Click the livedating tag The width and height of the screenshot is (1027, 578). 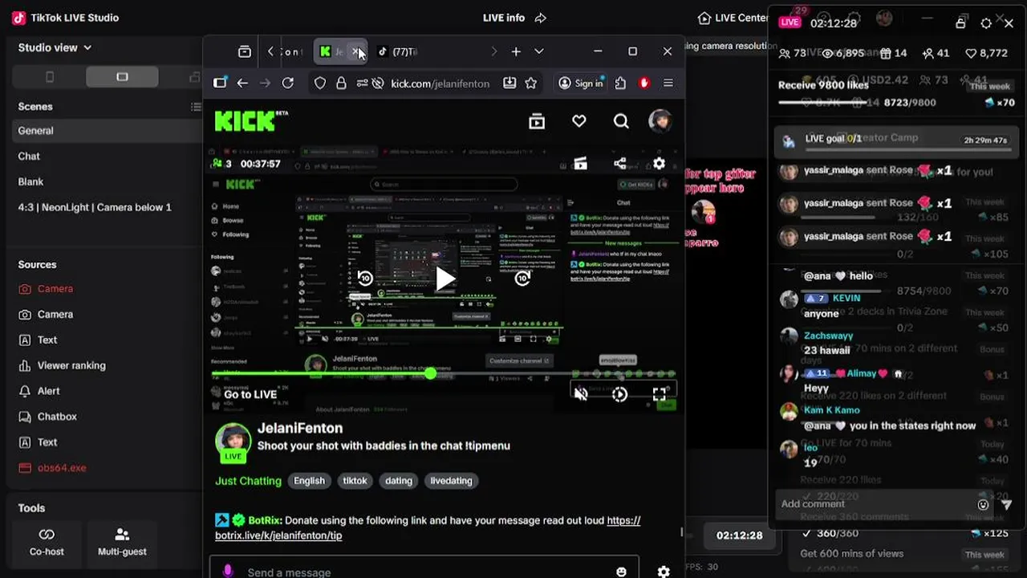pyautogui.click(x=452, y=481)
